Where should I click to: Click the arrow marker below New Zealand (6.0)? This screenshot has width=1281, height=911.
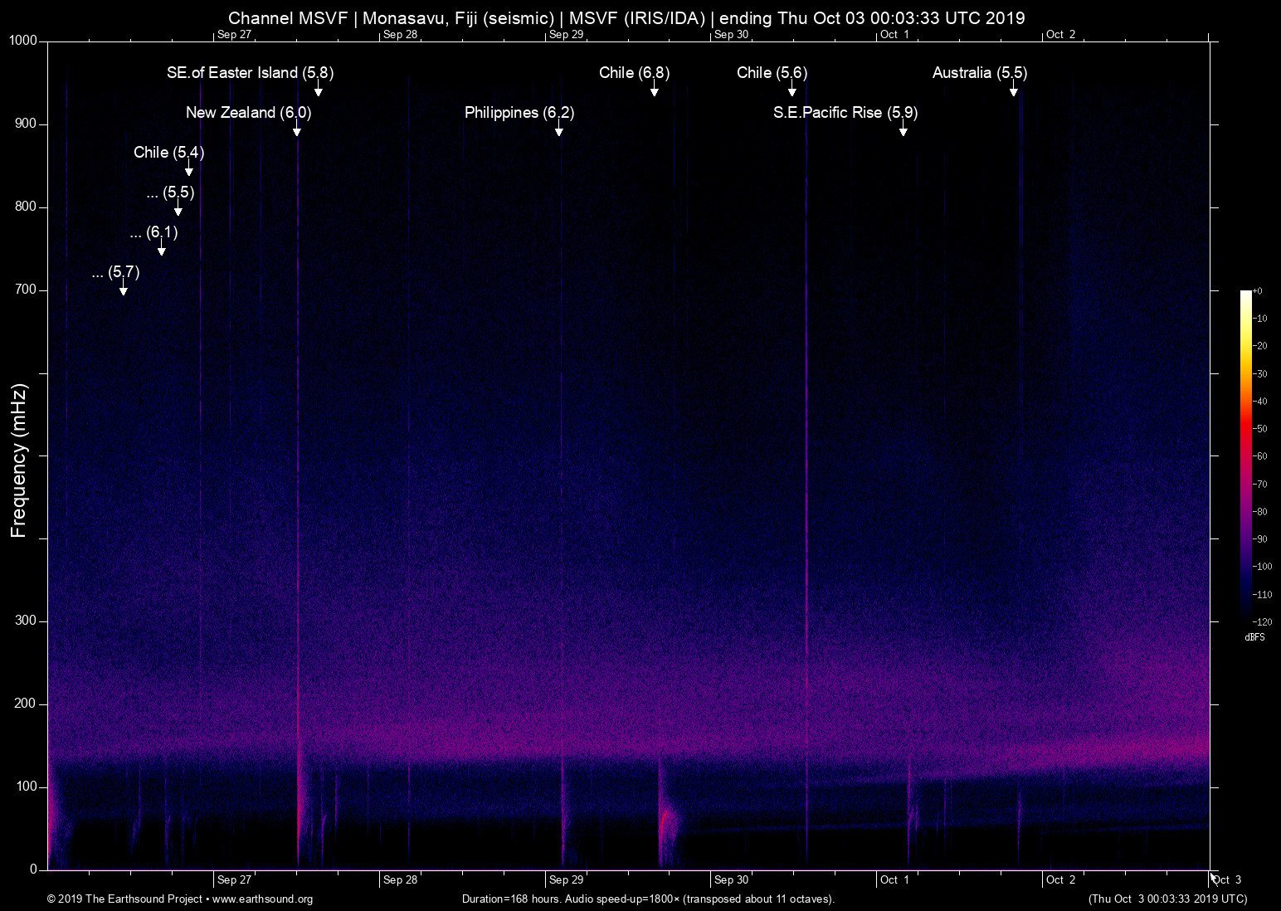[296, 130]
